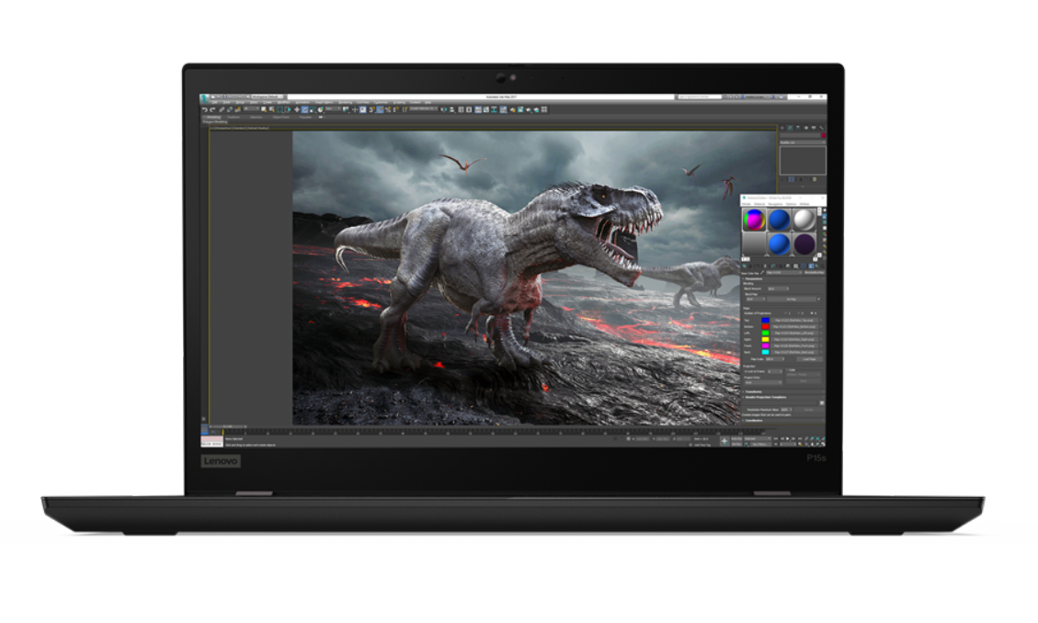Click the Redo arrow in main toolbar
Viewport: 1038px width, 623px height.
pos(212,109)
